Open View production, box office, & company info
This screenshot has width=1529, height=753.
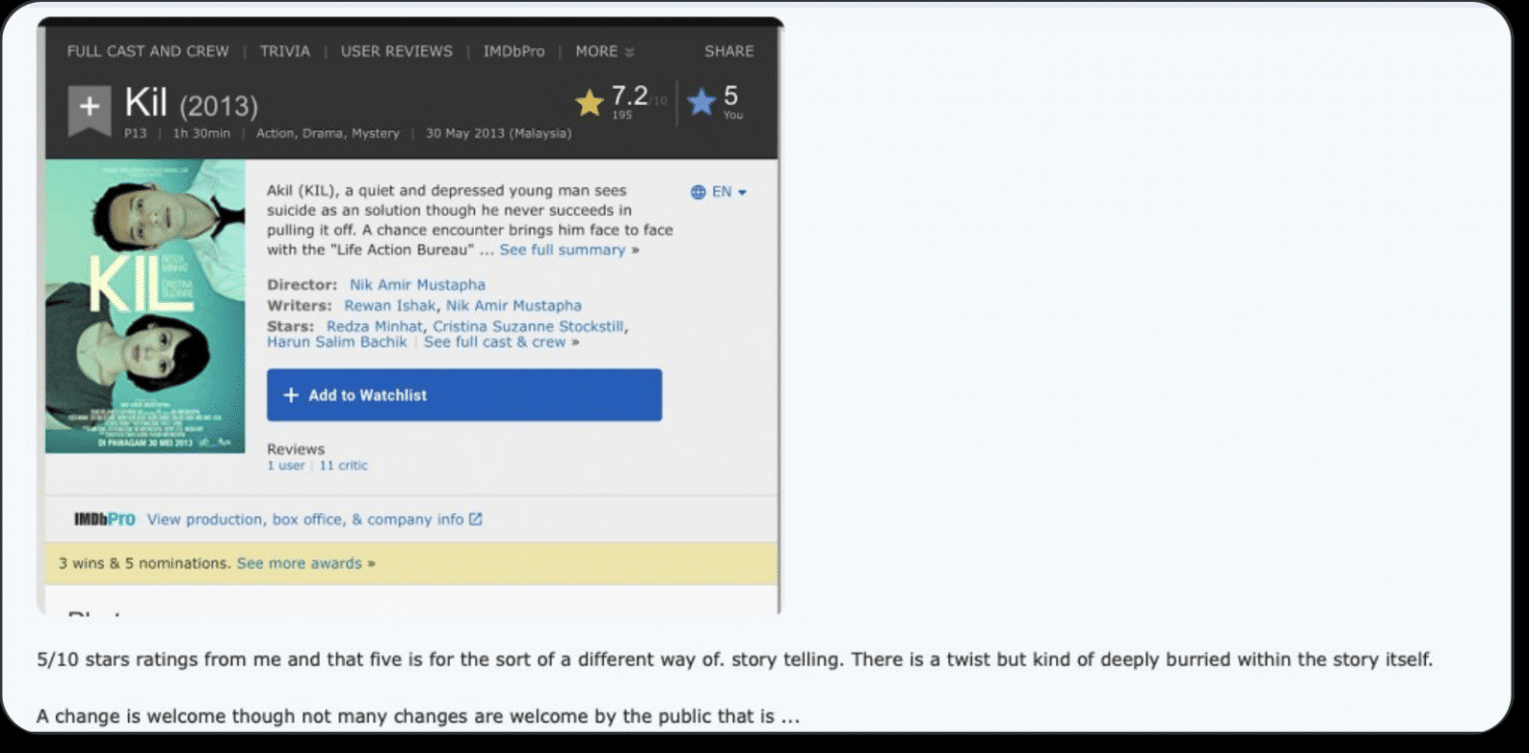tap(305, 519)
